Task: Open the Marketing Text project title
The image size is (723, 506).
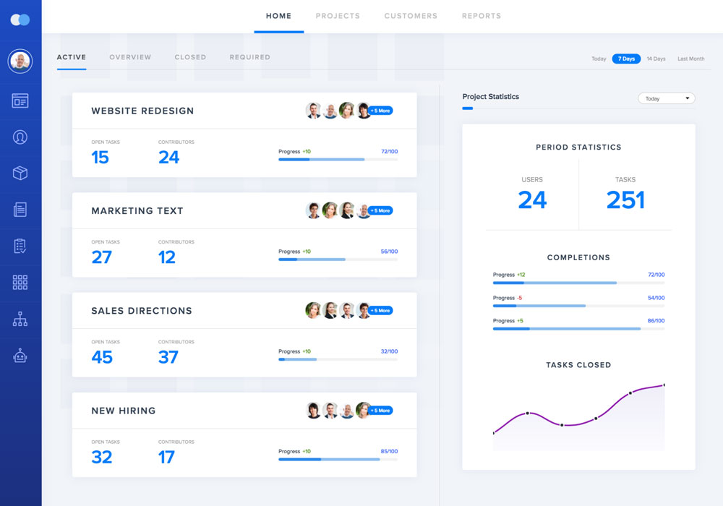Action: point(137,211)
